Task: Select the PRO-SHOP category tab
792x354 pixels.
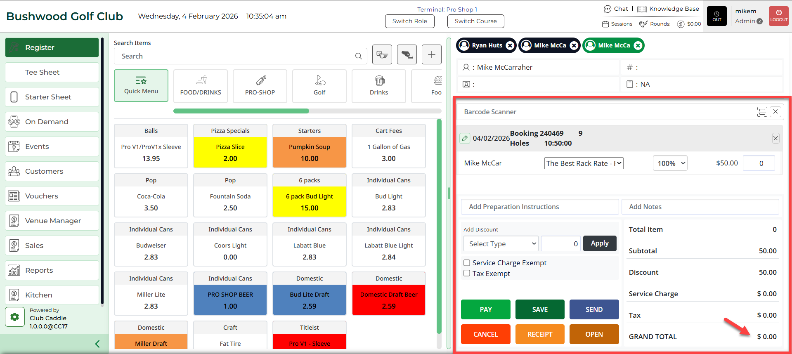Action: coord(260,86)
